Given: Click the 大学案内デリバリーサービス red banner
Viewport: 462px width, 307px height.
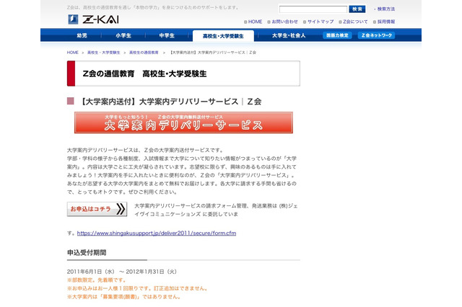Looking at the screenshot, I should pyautogui.click(x=183, y=123).
